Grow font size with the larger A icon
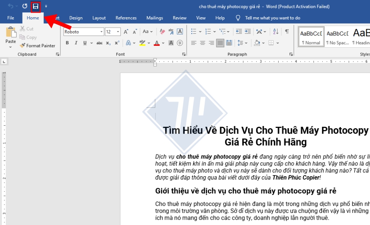The height and width of the screenshot is (225, 370). coord(126,32)
